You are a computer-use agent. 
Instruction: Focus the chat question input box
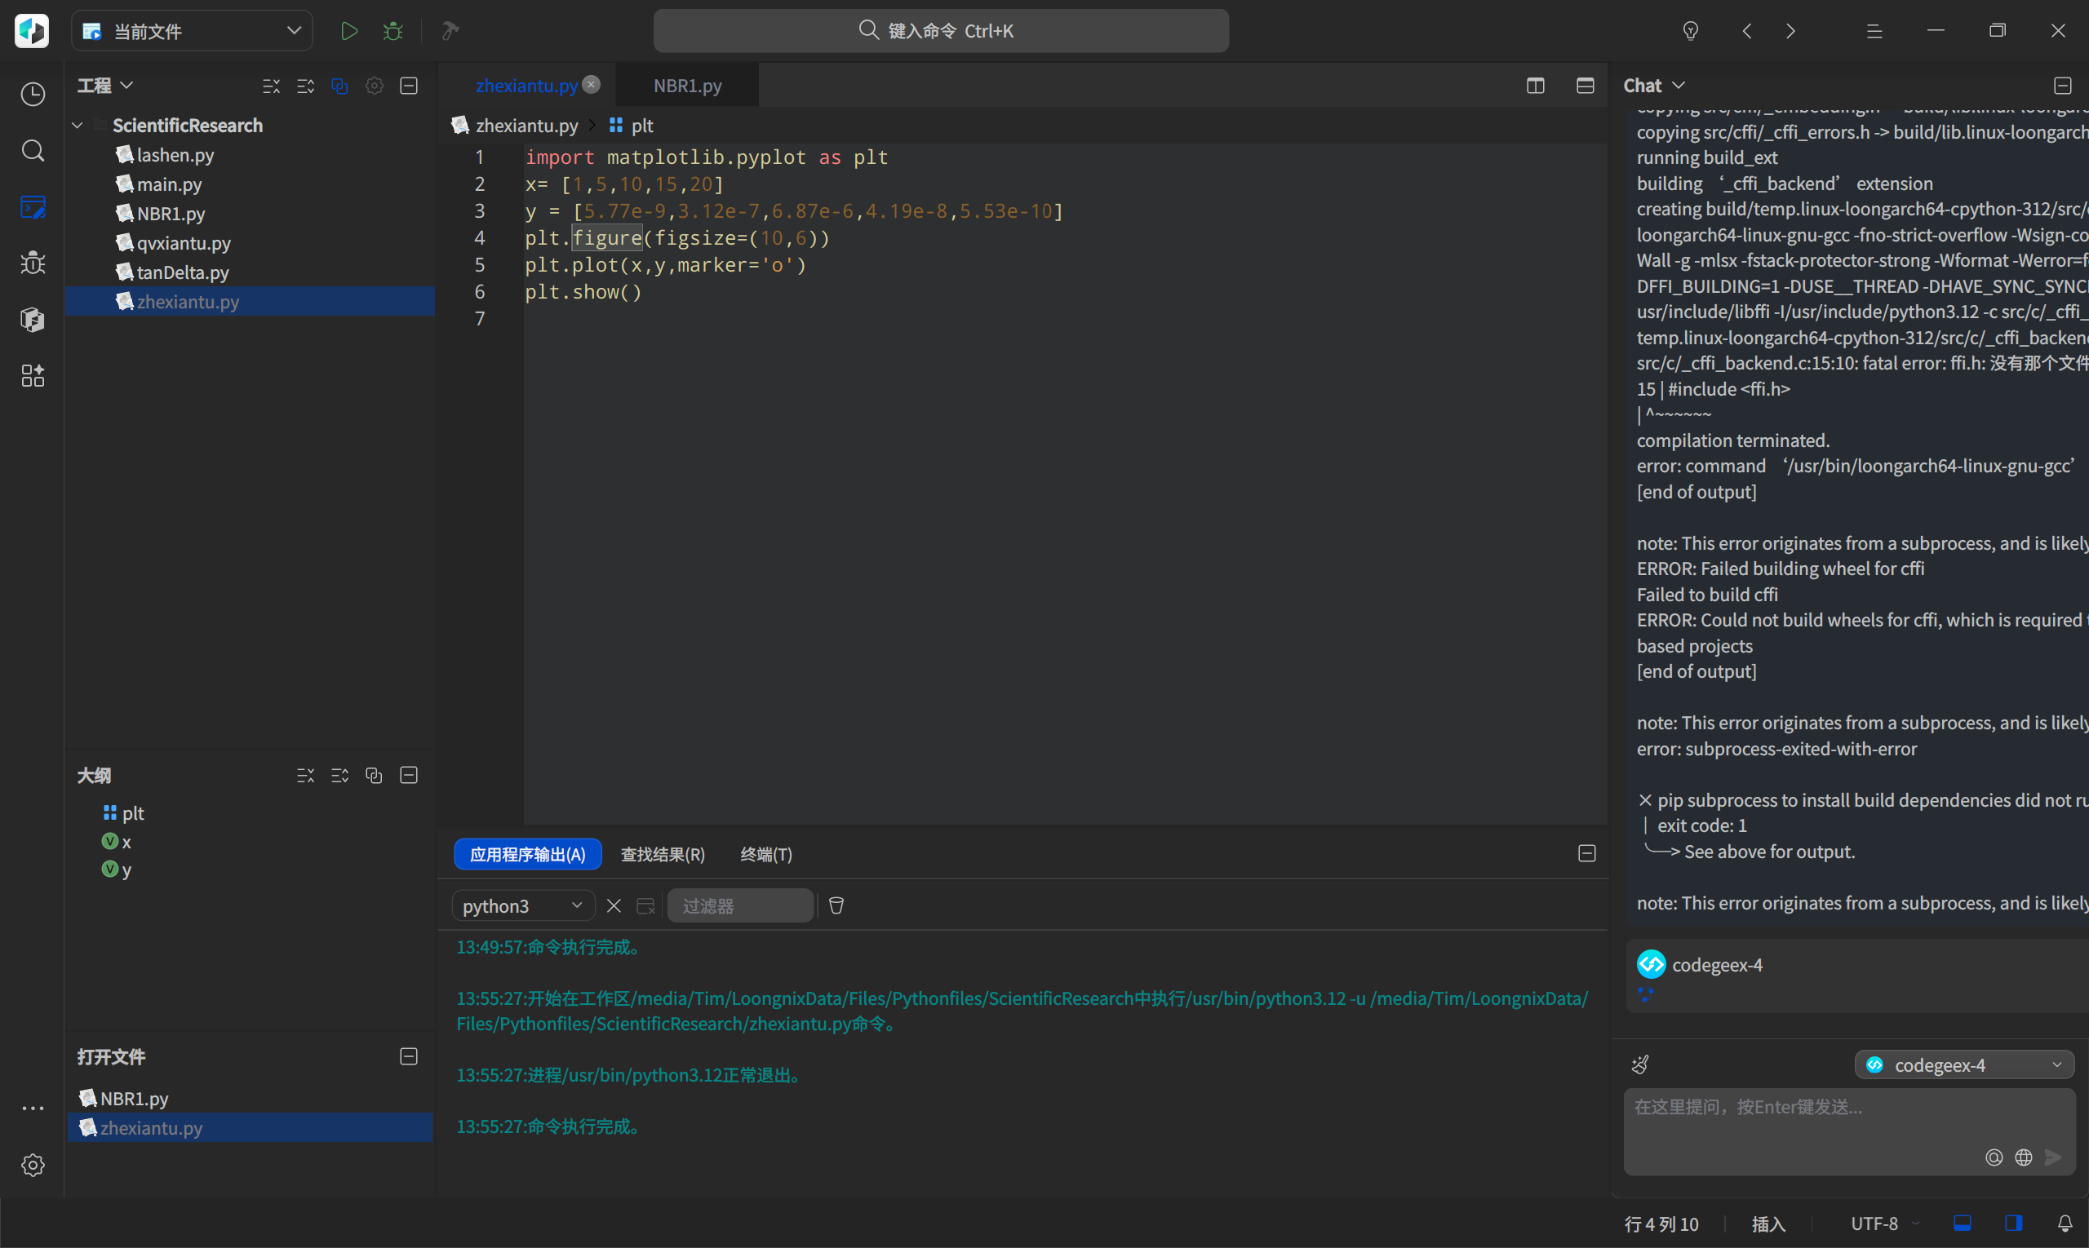[x=1849, y=1131]
